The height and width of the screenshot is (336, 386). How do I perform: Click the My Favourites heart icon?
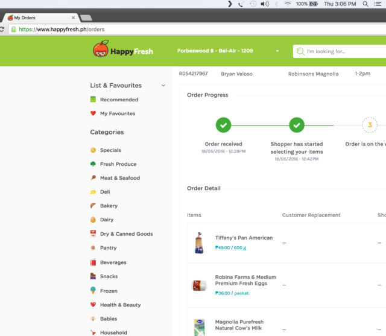click(93, 113)
